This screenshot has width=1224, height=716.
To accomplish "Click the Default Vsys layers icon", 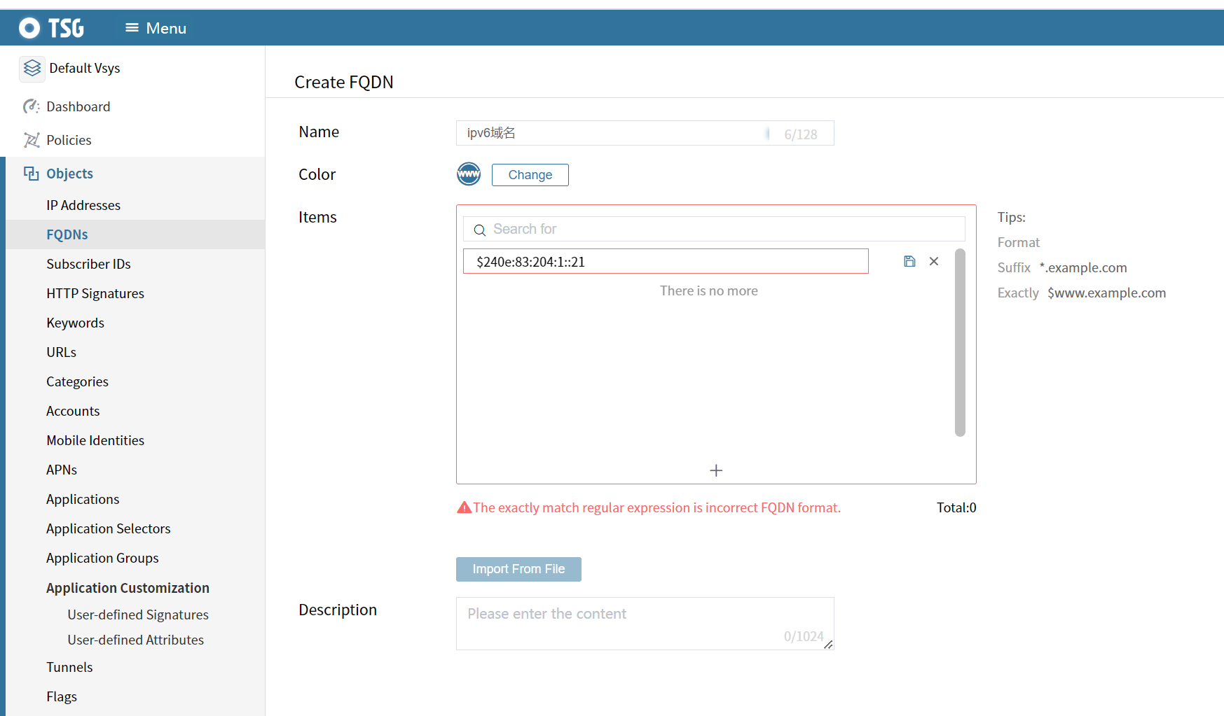I will point(32,68).
